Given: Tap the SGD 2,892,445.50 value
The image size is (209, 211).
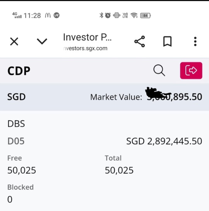Looking at the screenshot, I should tap(164, 141).
